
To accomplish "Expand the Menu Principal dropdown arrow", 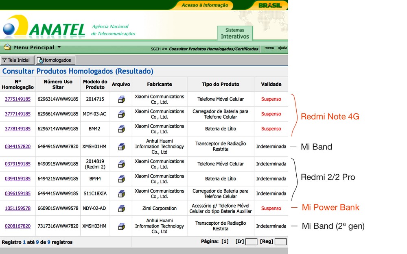I will [59, 47].
